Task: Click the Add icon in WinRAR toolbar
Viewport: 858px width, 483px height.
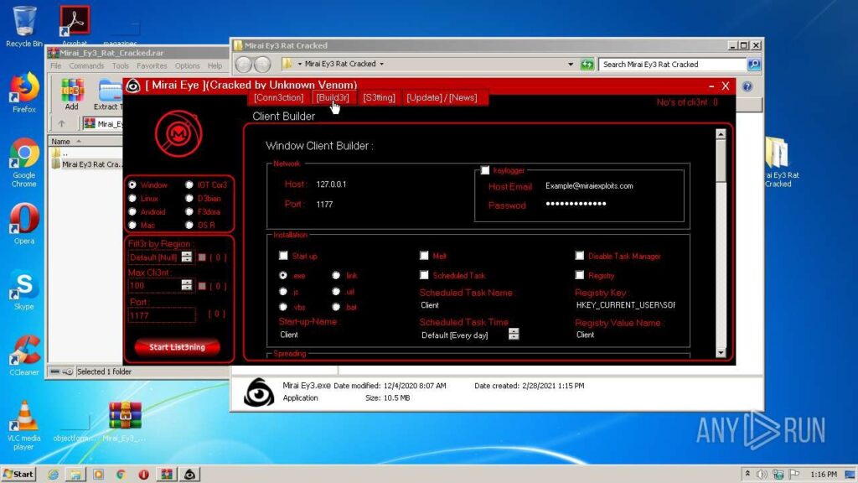Action: tap(72, 94)
